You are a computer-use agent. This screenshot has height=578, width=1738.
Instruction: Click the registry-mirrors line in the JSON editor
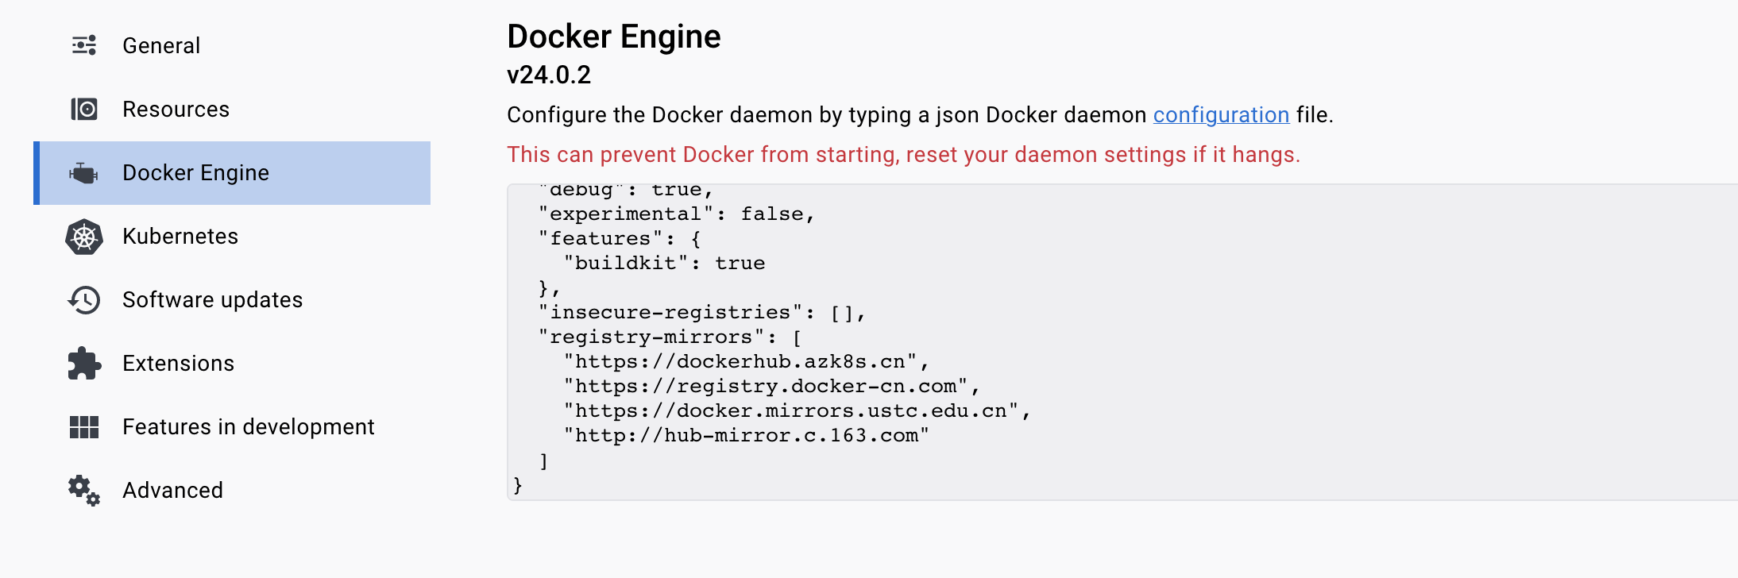click(670, 337)
